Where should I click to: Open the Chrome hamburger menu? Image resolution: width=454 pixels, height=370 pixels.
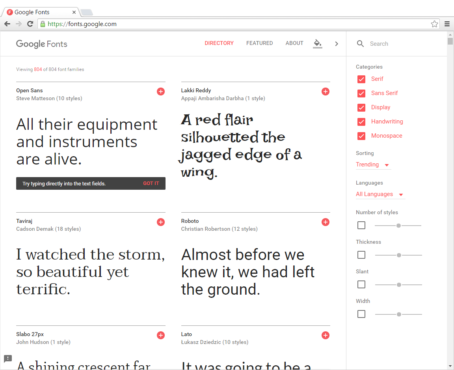point(447,24)
